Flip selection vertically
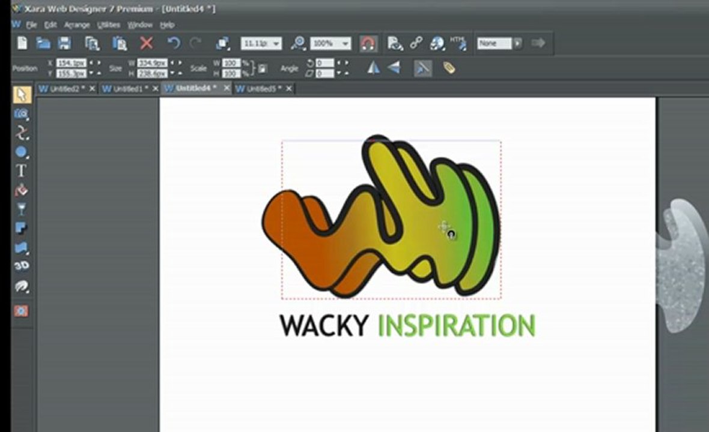709x432 pixels. click(394, 68)
